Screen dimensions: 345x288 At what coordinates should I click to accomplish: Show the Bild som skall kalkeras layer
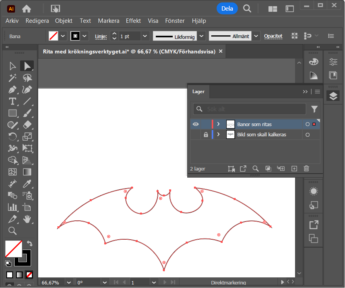click(x=196, y=135)
